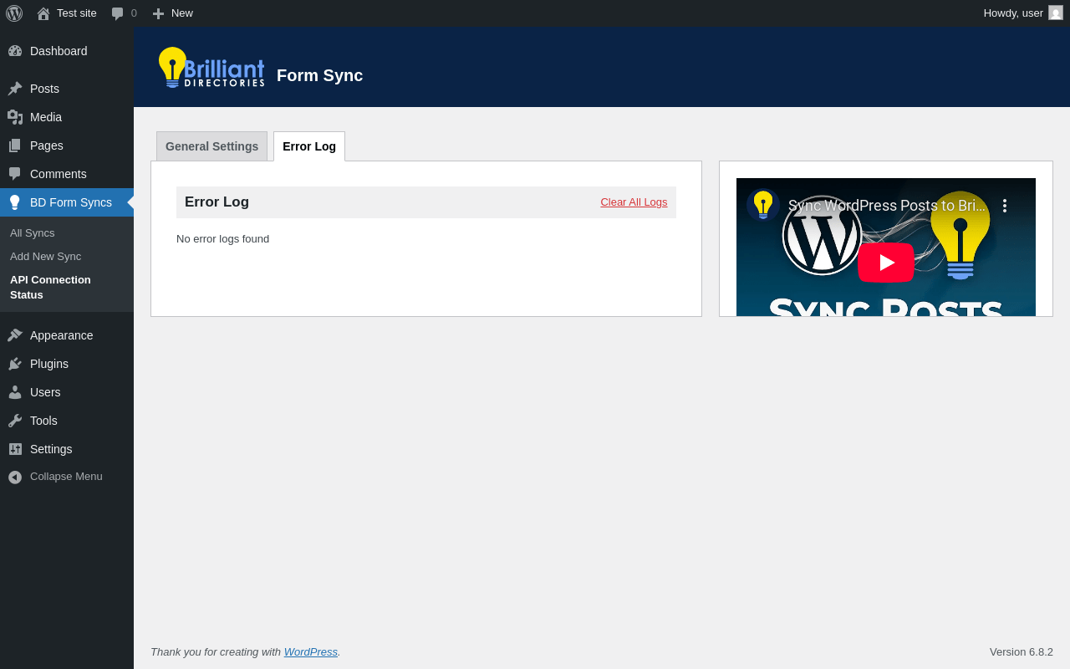Click the video channel lightbulb avatar
The image size is (1070, 669).
coord(763,205)
